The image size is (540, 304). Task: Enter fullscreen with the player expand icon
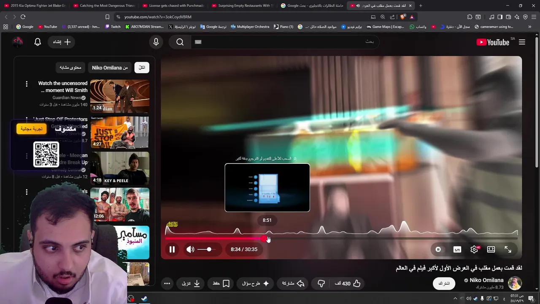tap(508, 250)
